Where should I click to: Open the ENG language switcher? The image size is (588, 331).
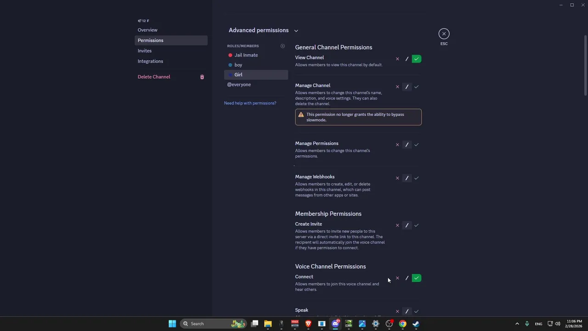(x=538, y=324)
